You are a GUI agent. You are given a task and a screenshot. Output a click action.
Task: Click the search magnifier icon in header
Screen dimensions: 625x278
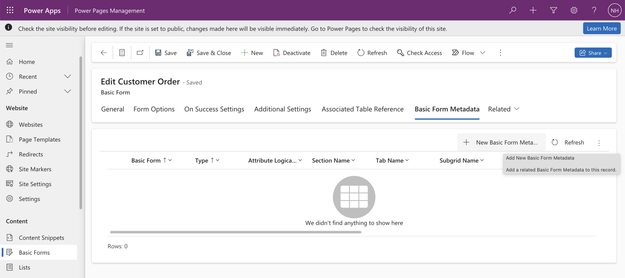coord(513,10)
